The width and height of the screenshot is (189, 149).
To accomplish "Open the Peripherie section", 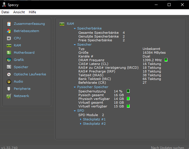I will pyautogui.click(x=22, y=89).
